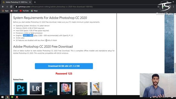This screenshot has height=99, width=176.
Task: Open the Chrome three-dot menu
Action: (x=174, y=7)
